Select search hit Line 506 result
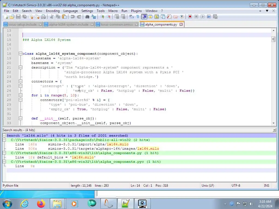Screen dimensions: 279x209 click(x=141, y=149)
